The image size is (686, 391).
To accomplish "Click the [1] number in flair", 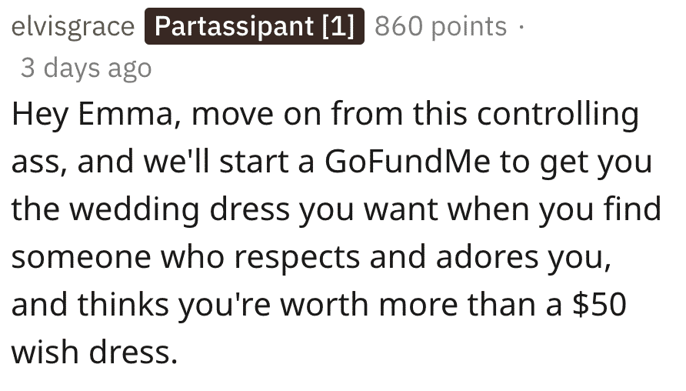I will (338, 26).
